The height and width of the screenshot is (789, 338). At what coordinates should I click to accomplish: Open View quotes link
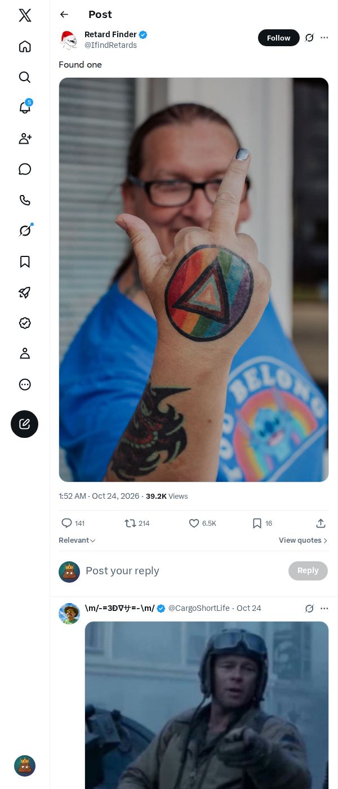(x=303, y=540)
